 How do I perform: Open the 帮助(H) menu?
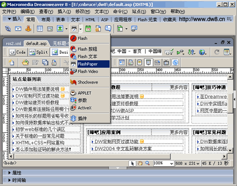click(178, 11)
